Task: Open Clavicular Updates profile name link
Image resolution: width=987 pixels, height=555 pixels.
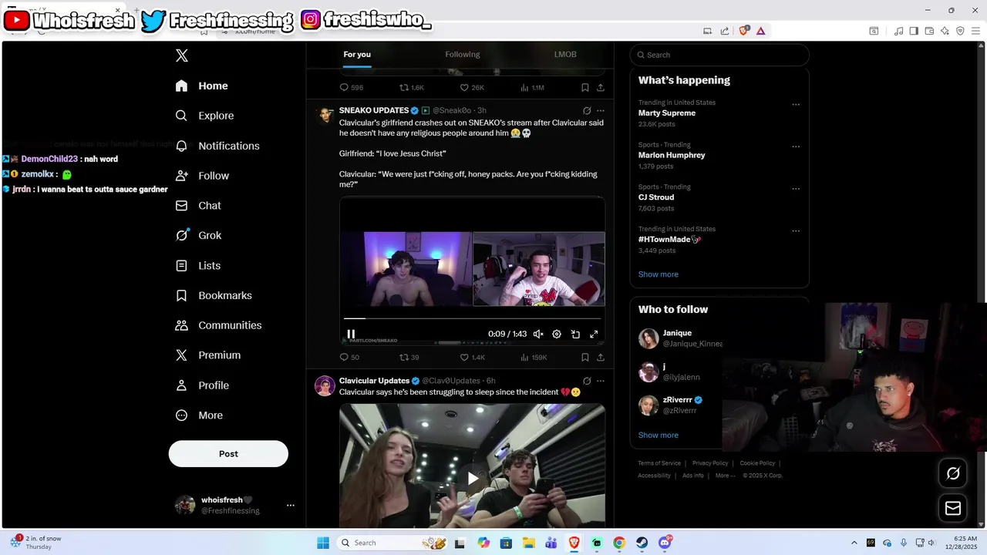Action: 374,381
